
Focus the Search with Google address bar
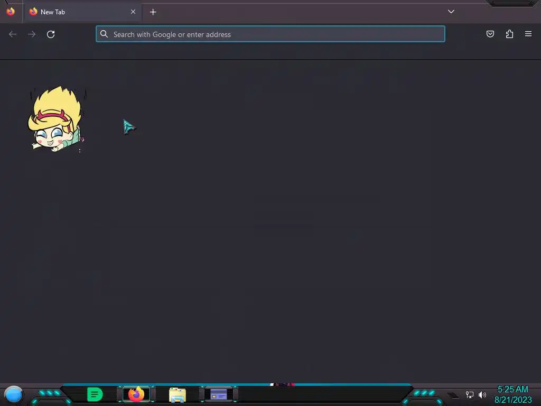coord(270,34)
